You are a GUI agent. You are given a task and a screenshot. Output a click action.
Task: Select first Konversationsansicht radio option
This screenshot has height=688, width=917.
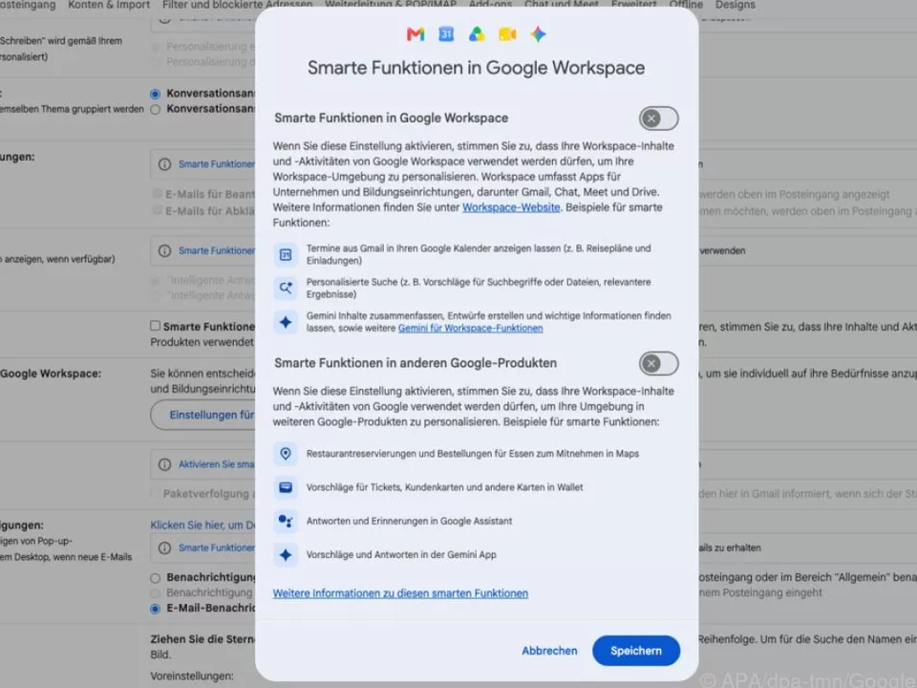[155, 94]
